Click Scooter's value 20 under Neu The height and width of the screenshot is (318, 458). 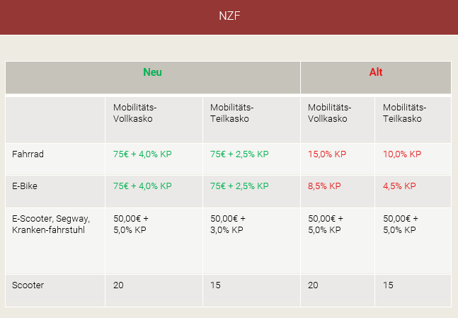pos(118,285)
